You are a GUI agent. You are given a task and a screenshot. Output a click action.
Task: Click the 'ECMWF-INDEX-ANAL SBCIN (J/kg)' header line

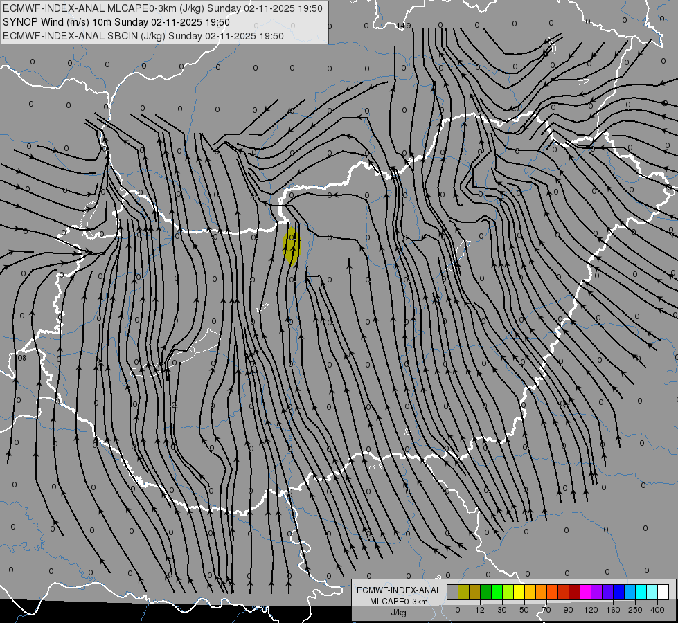coord(143,36)
